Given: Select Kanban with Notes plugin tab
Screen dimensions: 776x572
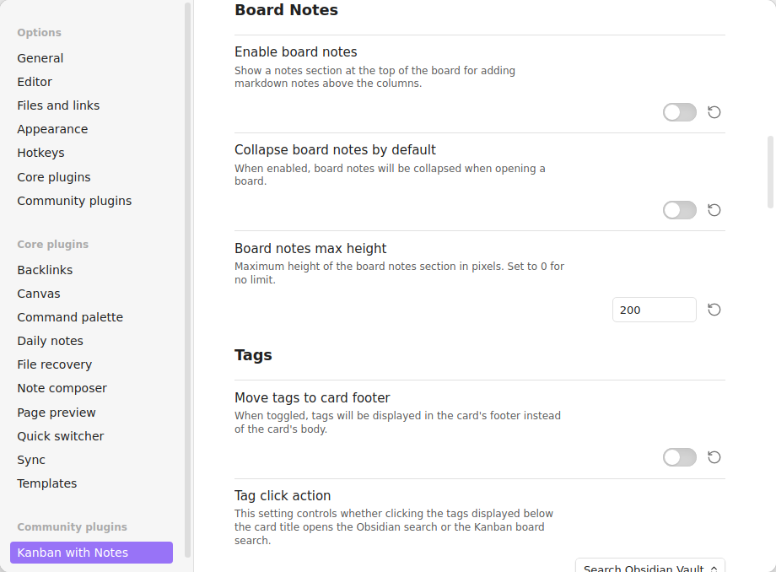Looking at the screenshot, I should pyautogui.click(x=92, y=553).
